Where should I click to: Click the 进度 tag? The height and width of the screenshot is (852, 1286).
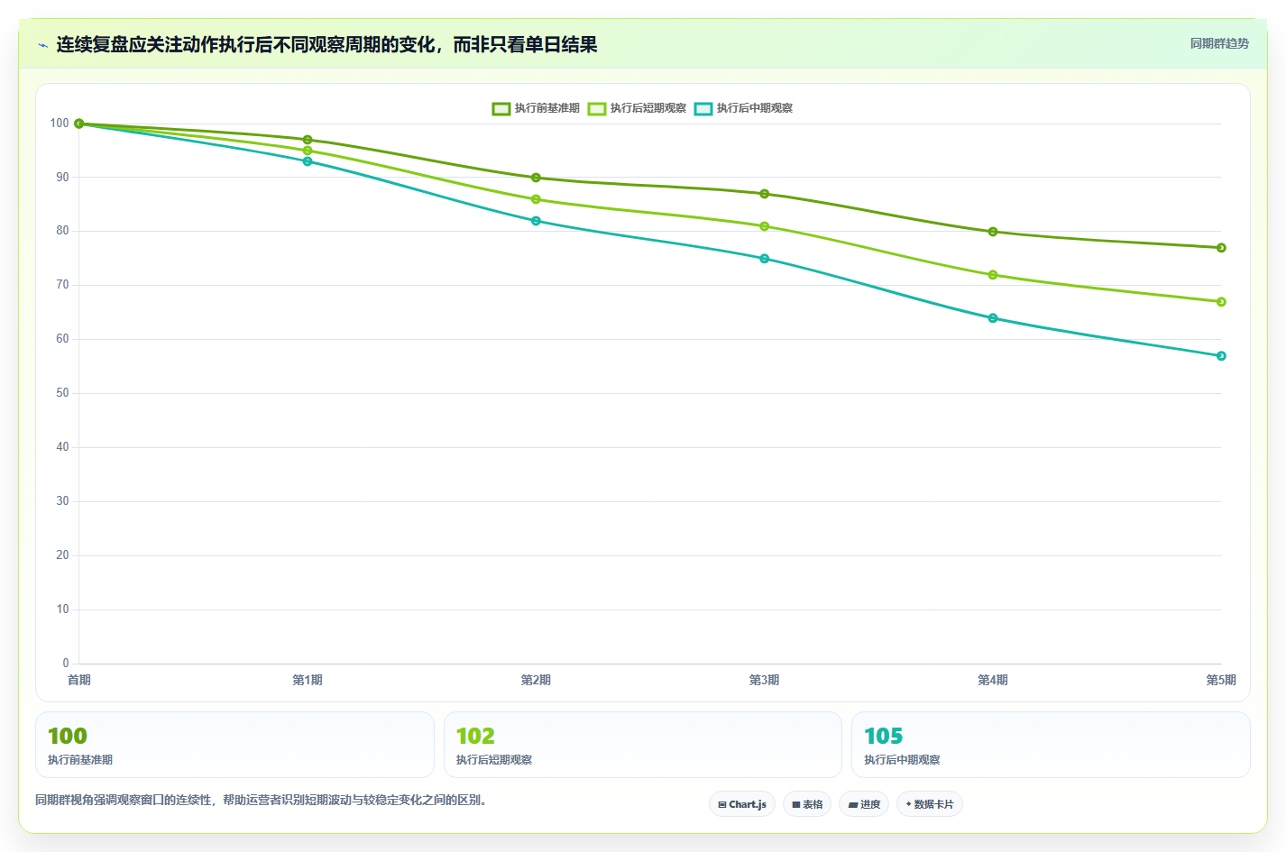tap(864, 804)
